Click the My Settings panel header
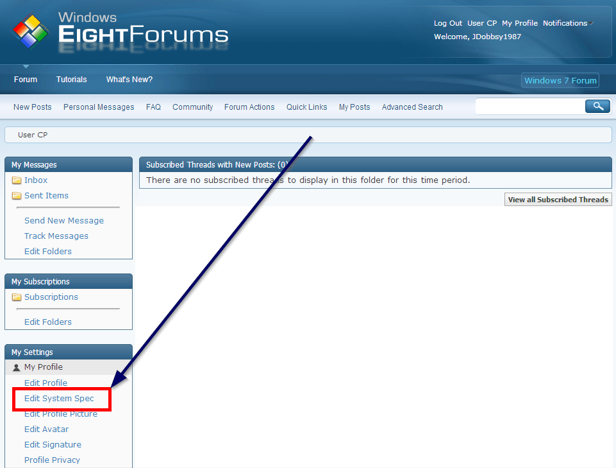 69,352
